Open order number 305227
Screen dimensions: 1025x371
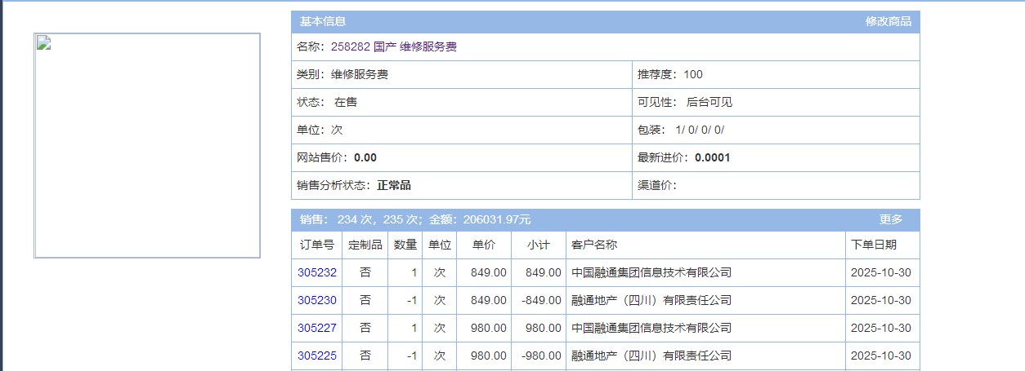[x=316, y=328]
